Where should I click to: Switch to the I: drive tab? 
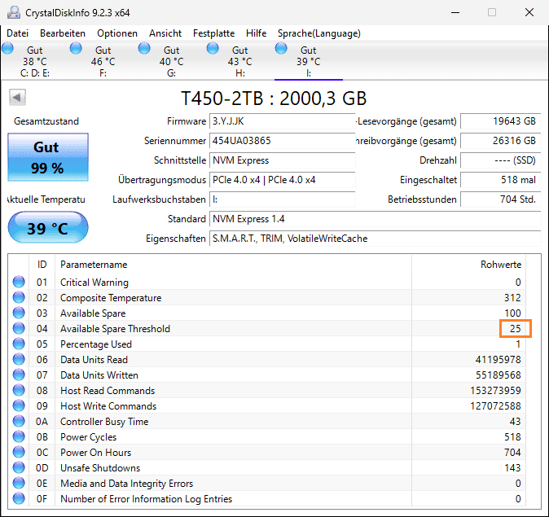(309, 62)
